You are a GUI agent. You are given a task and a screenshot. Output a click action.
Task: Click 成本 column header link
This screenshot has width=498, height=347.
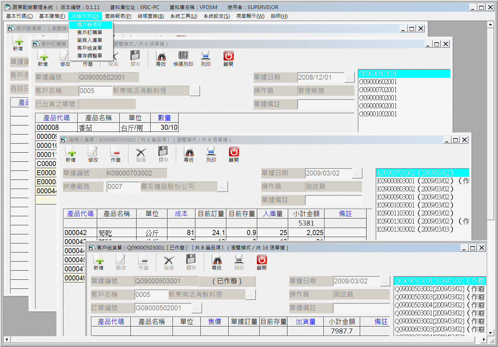[181, 214]
